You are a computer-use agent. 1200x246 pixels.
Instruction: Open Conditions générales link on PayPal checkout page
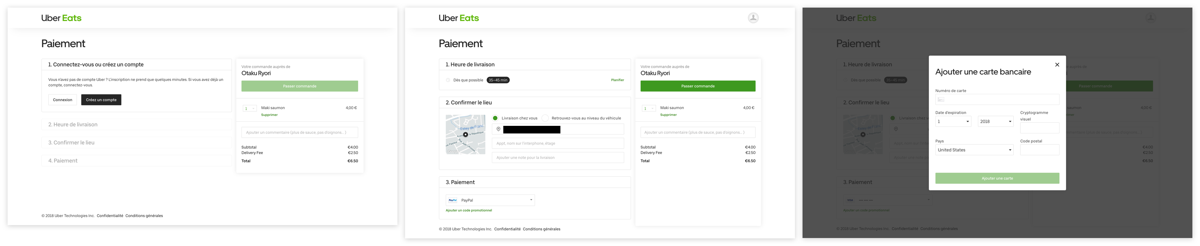click(541, 229)
